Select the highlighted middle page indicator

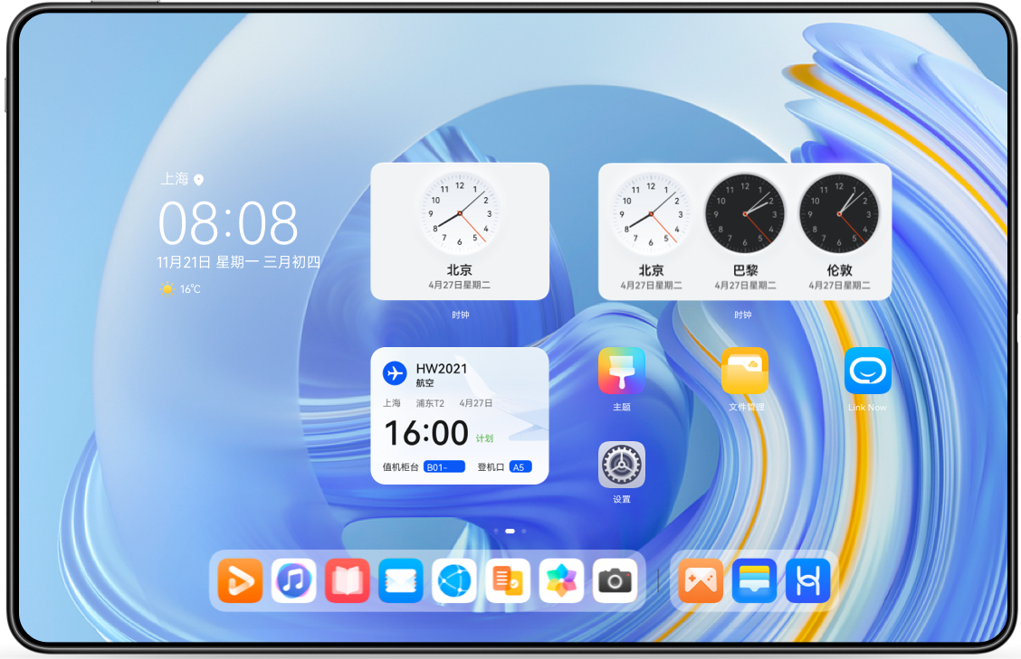pos(510,532)
